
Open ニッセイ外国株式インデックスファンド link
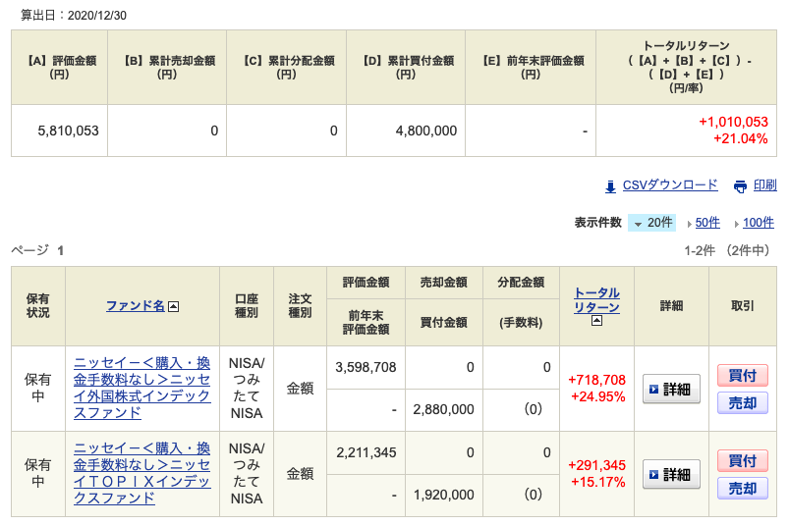point(141,388)
